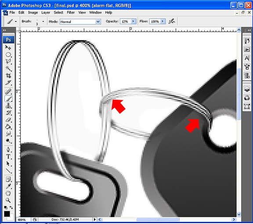Select the History Brush tool
The image size is (253, 224).
pyautogui.click(x=8, y=112)
